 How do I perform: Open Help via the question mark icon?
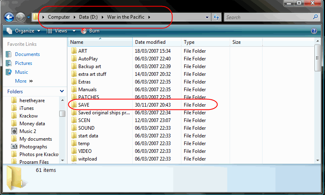click(314, 31)
